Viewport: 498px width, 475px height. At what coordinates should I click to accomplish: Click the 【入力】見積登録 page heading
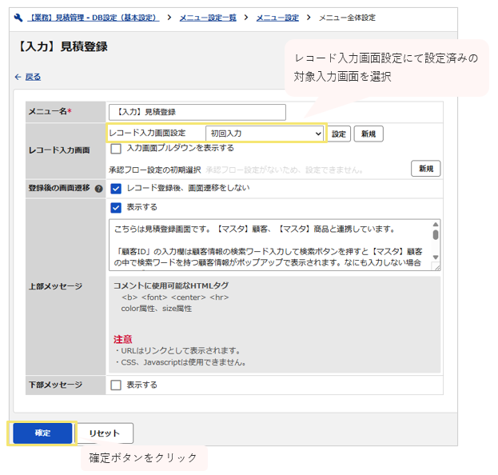coord(62,46)
